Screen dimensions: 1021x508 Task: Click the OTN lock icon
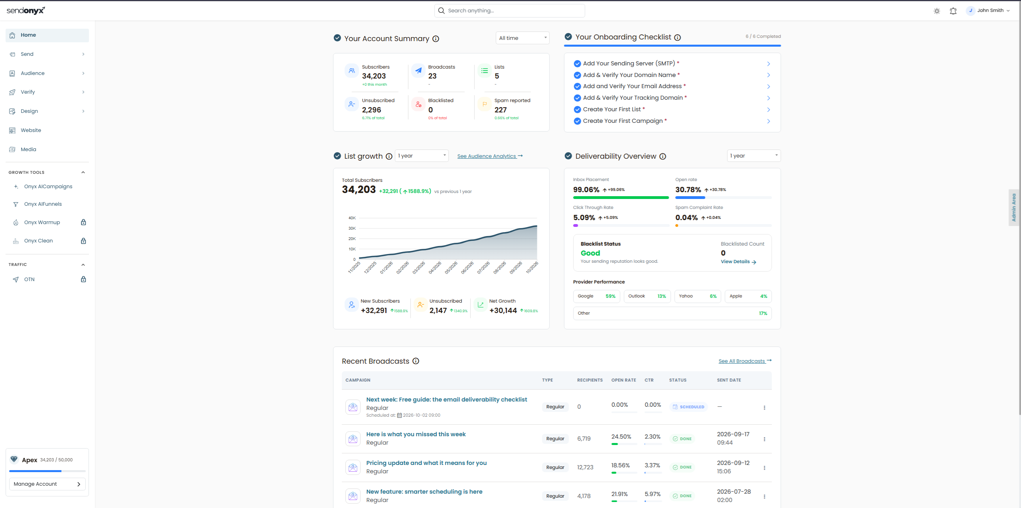(83, 279)
